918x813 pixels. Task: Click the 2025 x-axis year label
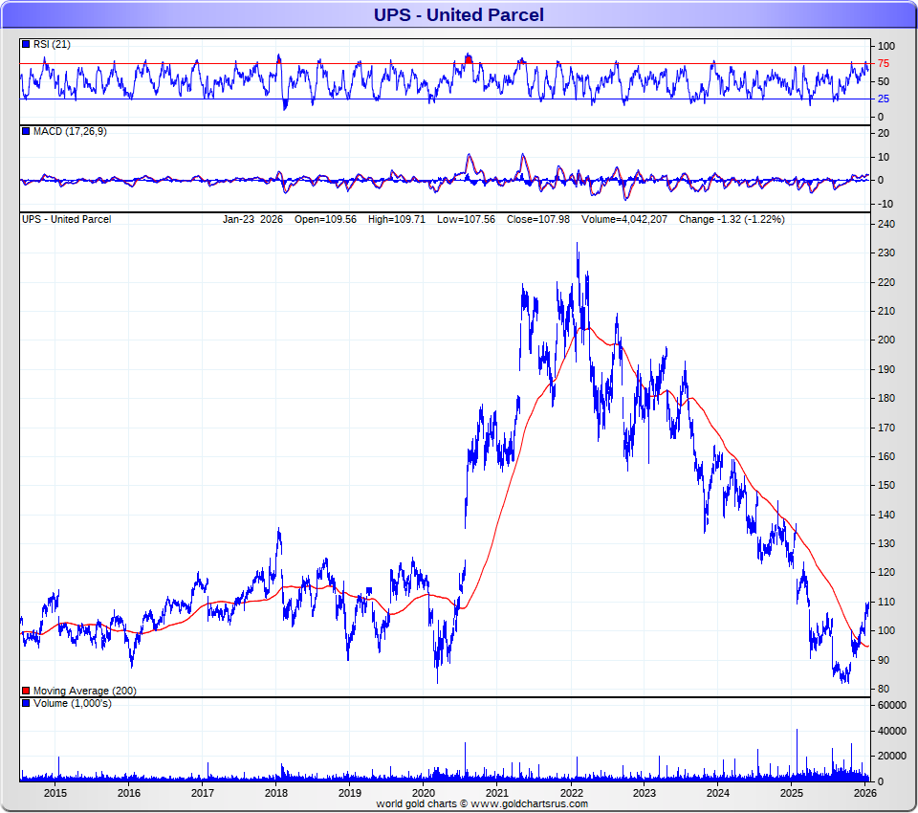(x=792, y=793)
